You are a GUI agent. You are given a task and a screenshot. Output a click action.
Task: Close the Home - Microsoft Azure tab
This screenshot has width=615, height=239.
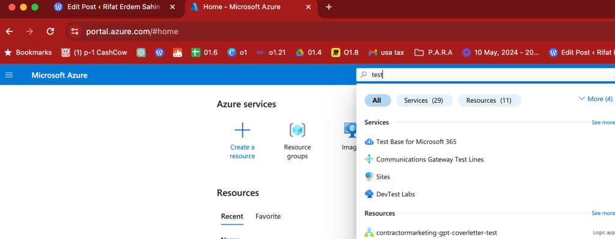point(308,7)
